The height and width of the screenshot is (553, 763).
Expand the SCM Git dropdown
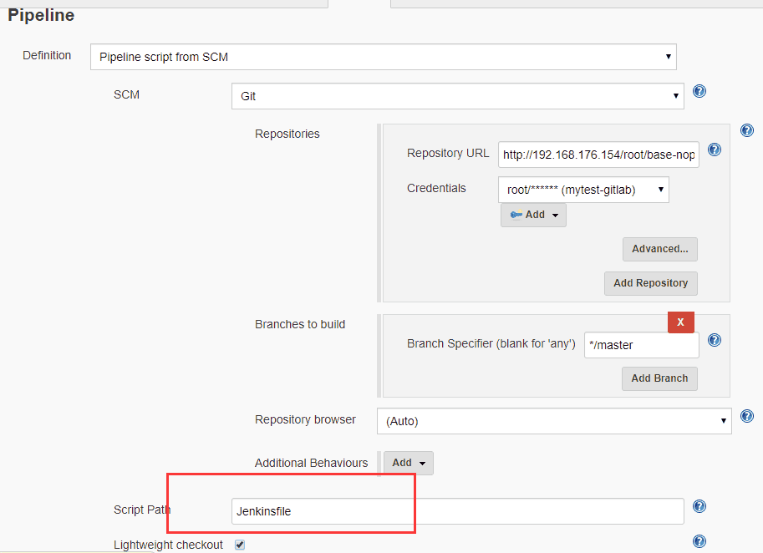click(457, 96)
